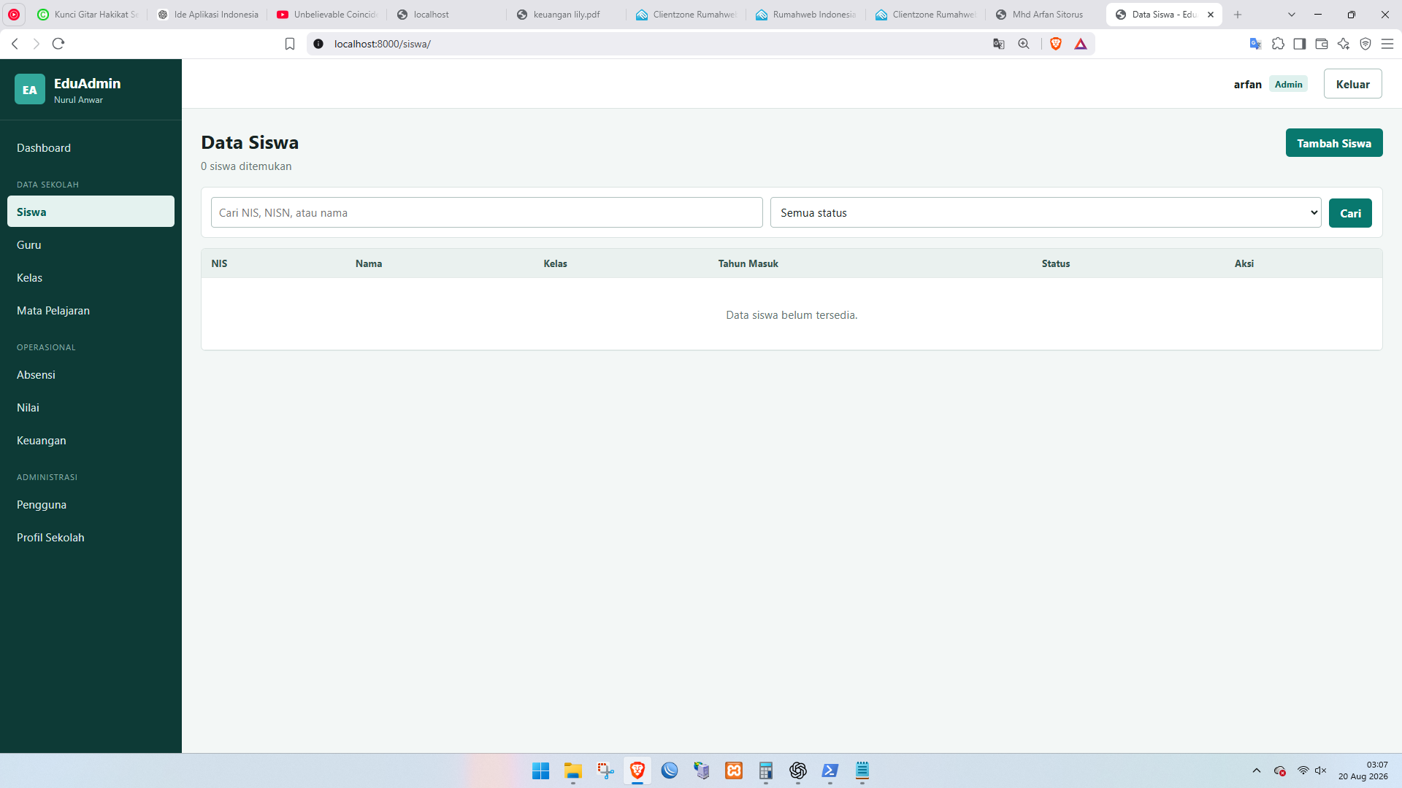The width and height of the screenshot is (1402, 788).
Task: Switch to Unbelievable Coincidence YouTube tab
Action: 327,15
